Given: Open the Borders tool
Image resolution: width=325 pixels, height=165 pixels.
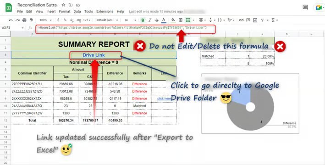Looking at the screenshot, I should click(181, 20).
